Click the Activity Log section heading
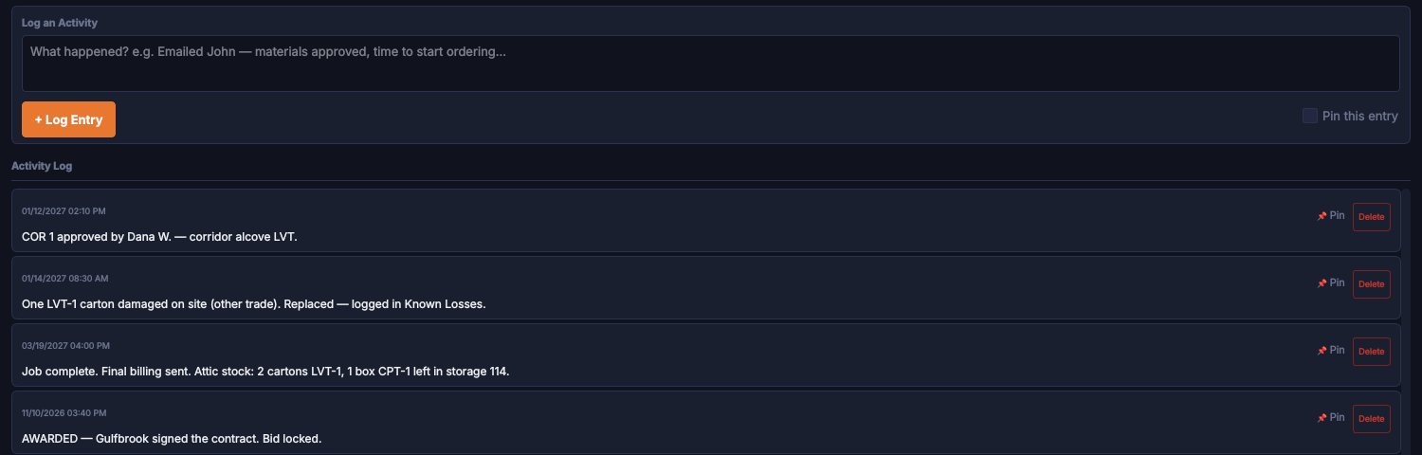 pyautogui.click(x=42, y=166)
